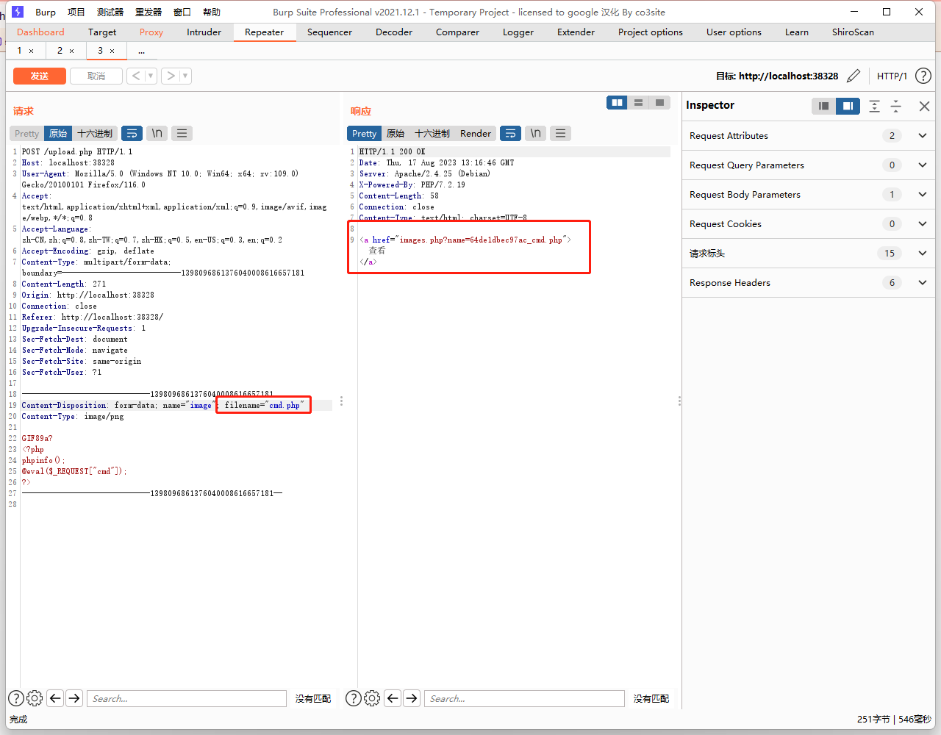Open the 项目 project menu
Screen dimensions: 941x735
(76, 12)
